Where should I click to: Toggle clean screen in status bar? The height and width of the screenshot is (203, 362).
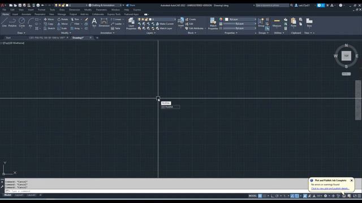click(x=355, y=196)
